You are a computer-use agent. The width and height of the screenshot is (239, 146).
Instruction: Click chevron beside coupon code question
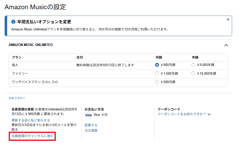[x=209, y=114]
